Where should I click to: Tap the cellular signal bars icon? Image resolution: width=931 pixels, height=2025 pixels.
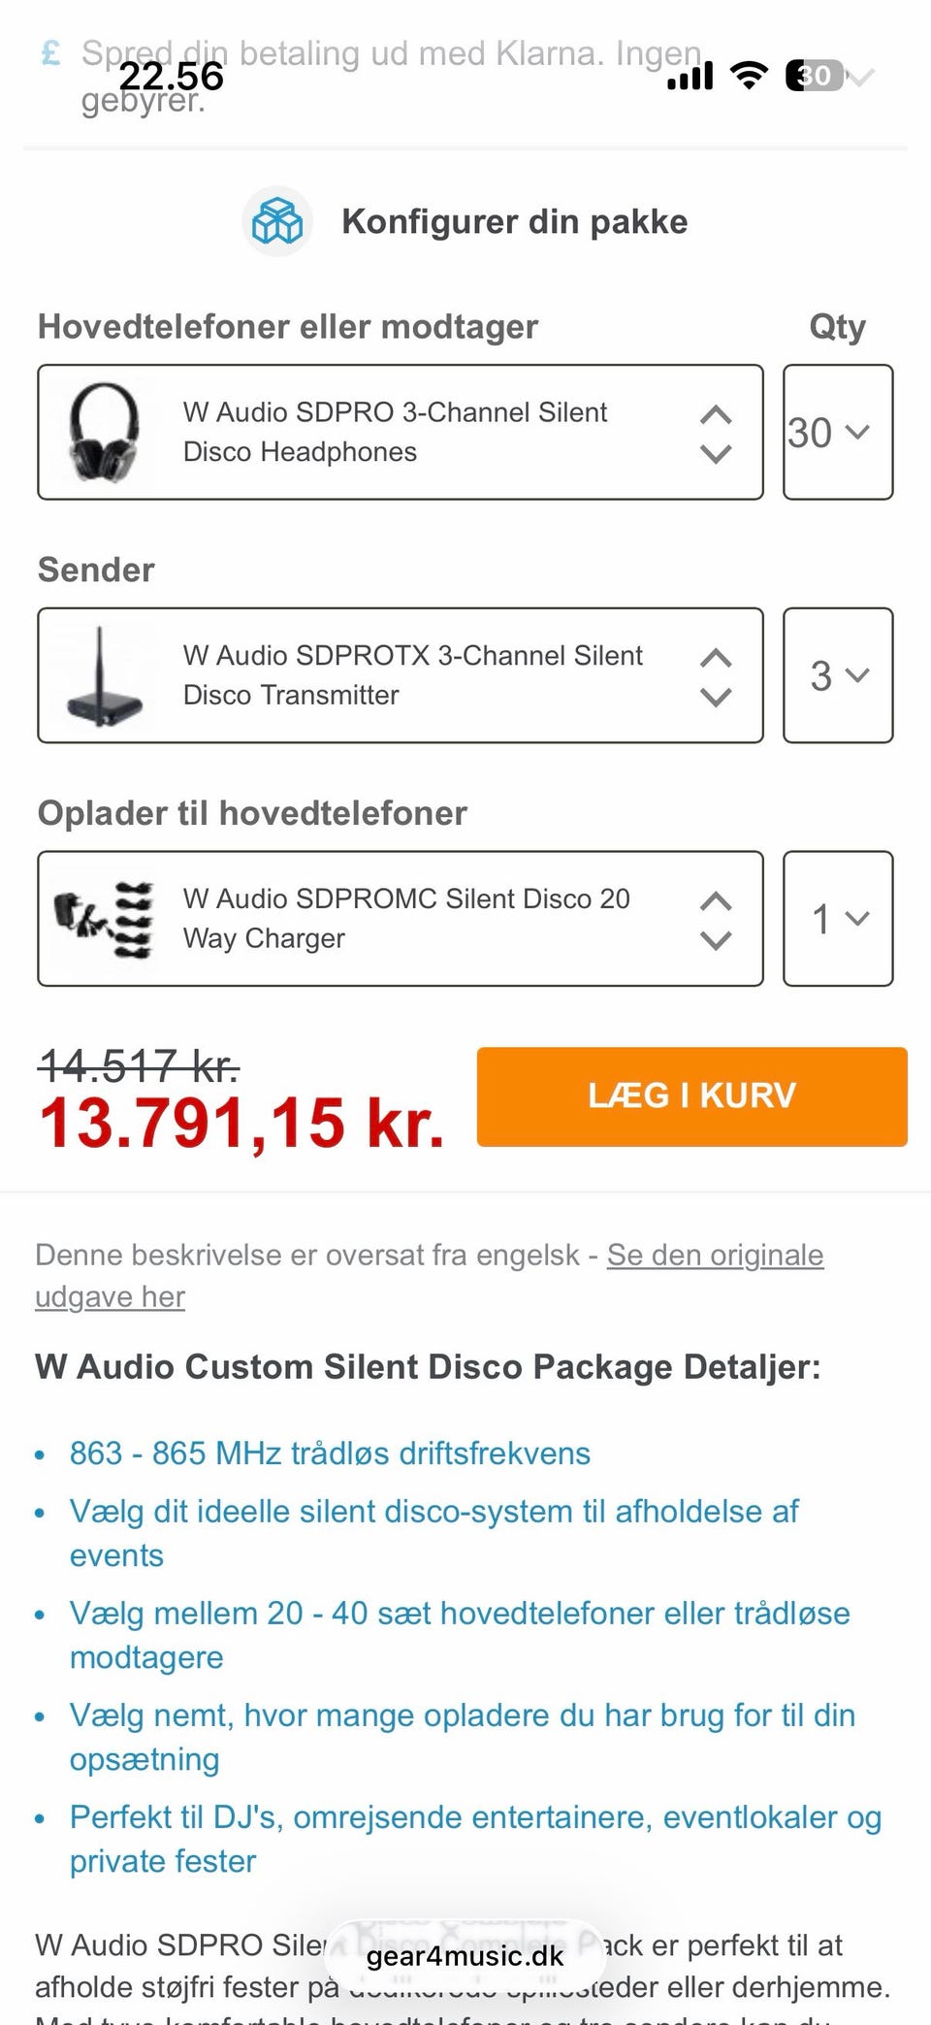690,75
